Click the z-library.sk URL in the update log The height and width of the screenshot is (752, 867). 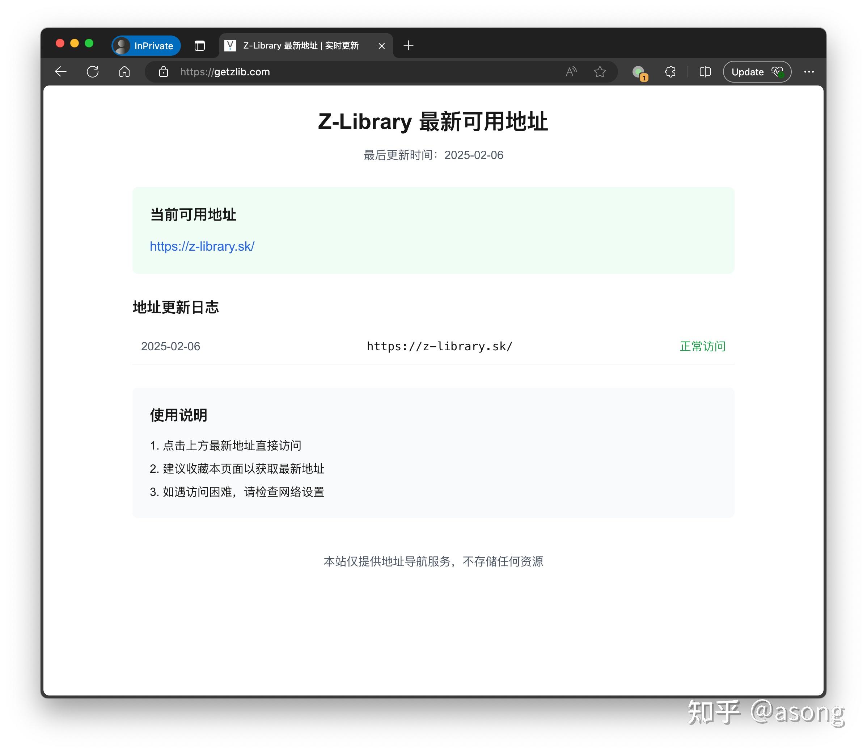point(439,346)
